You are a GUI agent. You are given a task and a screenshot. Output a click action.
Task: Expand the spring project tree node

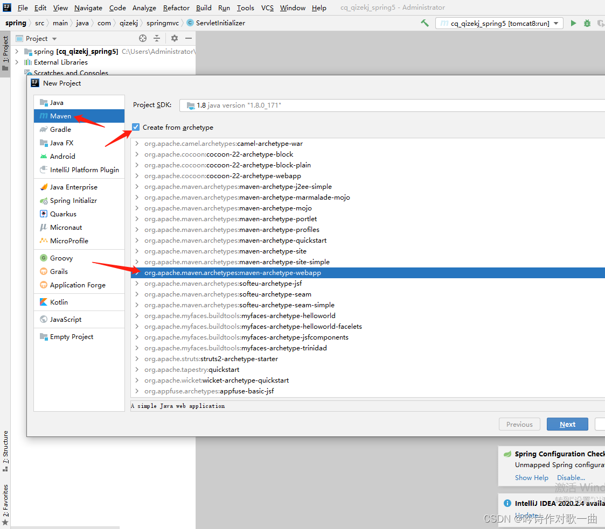tap(17, 51)
